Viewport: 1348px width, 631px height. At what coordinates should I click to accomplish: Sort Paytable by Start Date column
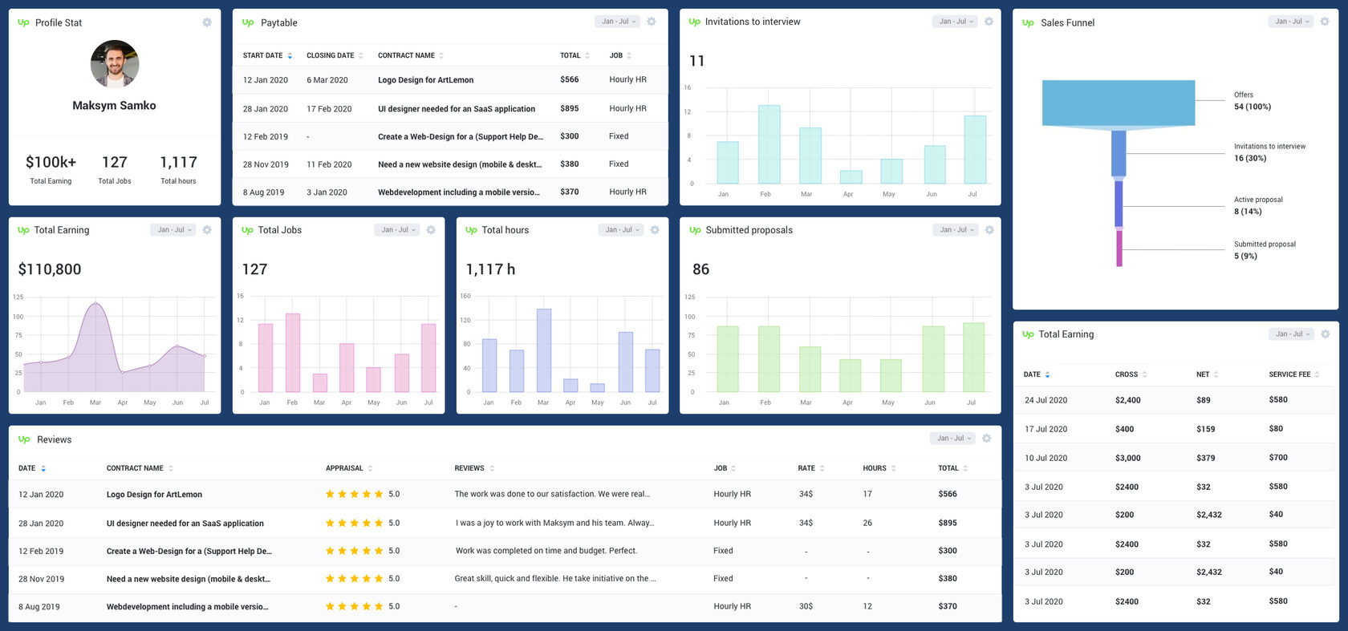267,56
